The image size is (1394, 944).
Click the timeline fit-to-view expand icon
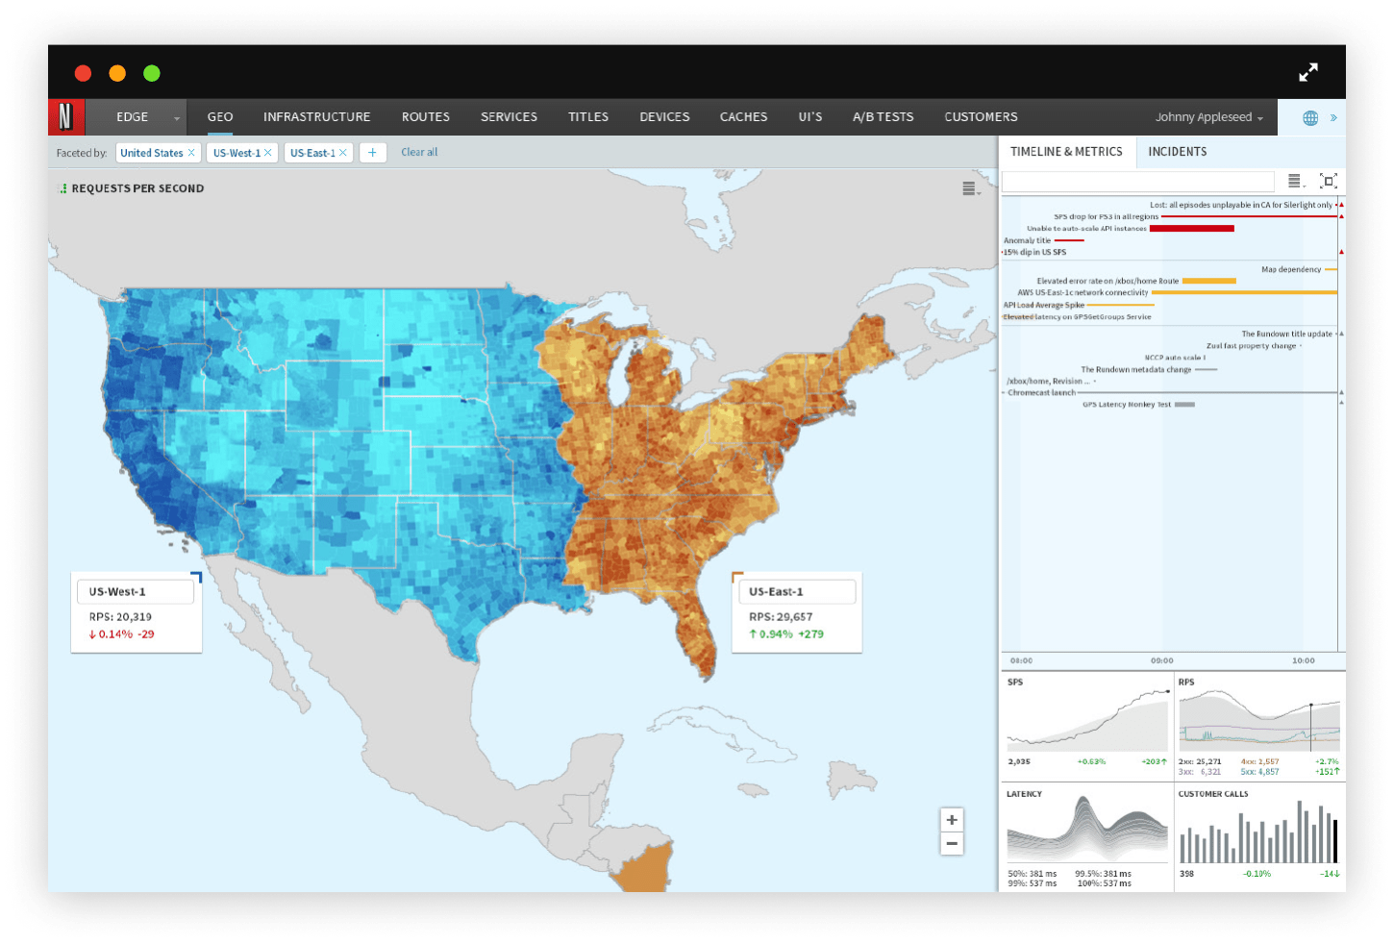coord(1329,181)
